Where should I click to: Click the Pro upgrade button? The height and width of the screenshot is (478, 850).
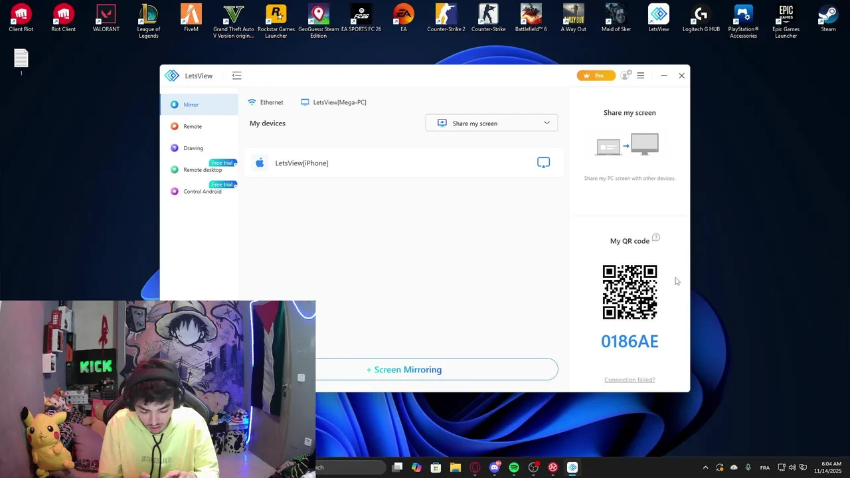coord(596,76)
